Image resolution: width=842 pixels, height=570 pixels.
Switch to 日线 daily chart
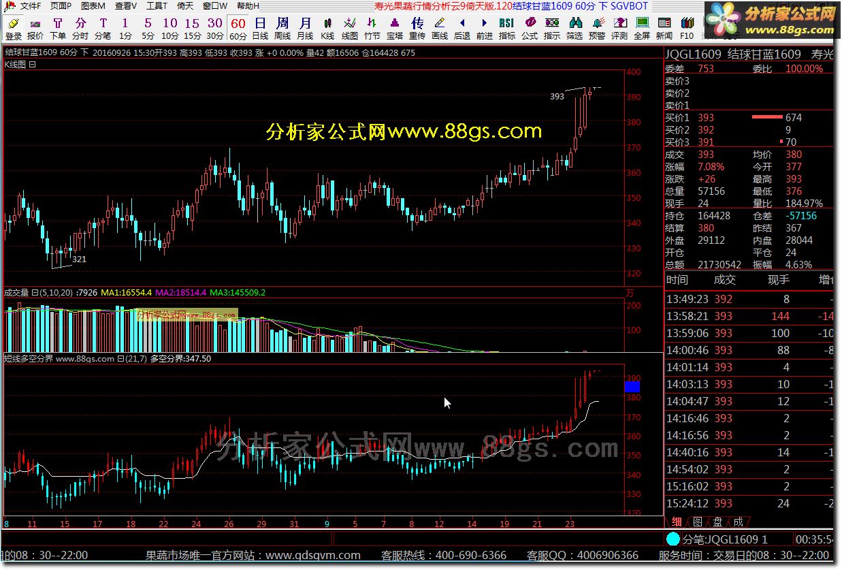tap(260, 29)
